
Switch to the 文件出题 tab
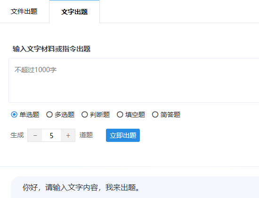(24, 11)
